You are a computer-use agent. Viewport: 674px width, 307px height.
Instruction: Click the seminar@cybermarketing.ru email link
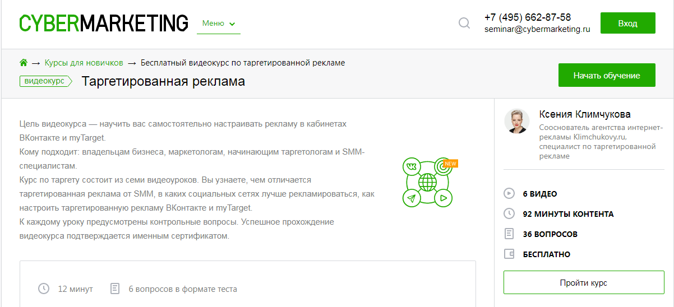537,30
